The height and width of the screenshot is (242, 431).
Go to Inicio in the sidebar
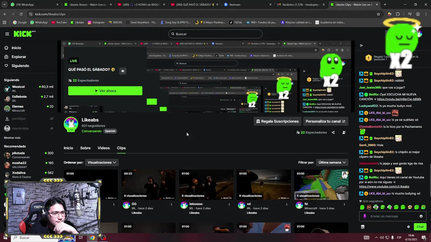point(16,48)
